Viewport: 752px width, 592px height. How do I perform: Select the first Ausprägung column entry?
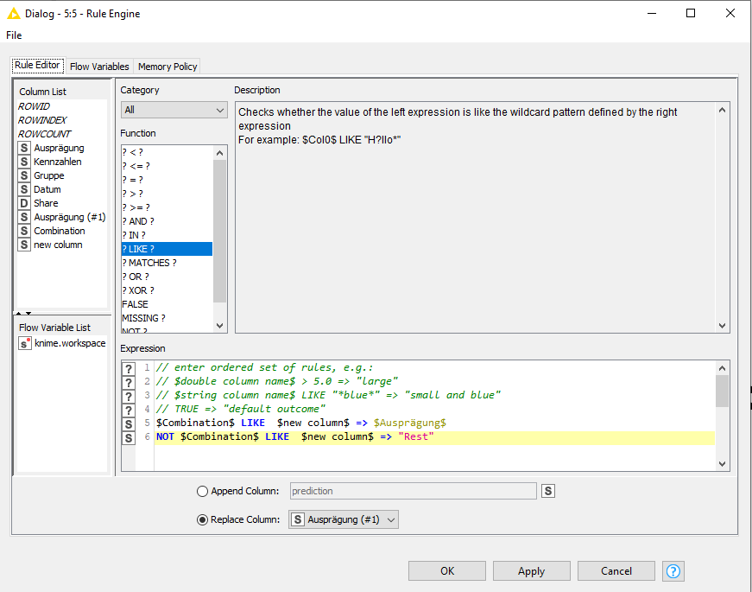pyautogui.click(x=59, y=148)
